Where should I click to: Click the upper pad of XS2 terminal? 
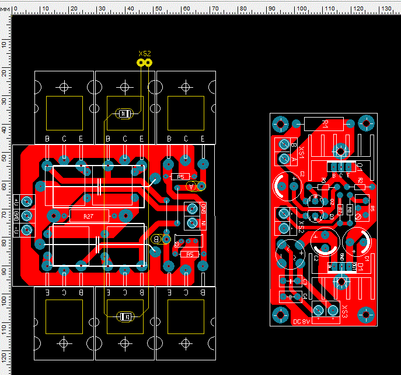point(284,214)
